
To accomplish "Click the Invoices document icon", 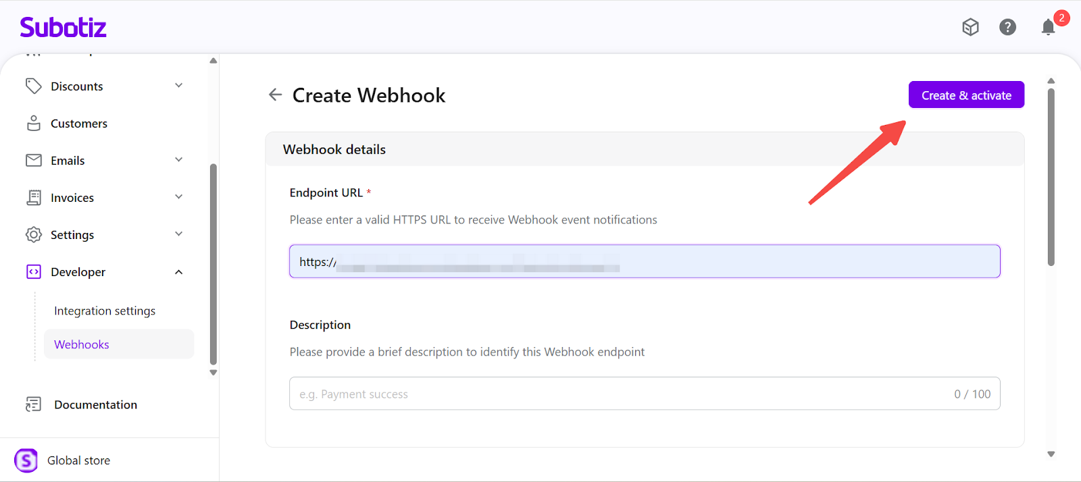I will 33,197.
